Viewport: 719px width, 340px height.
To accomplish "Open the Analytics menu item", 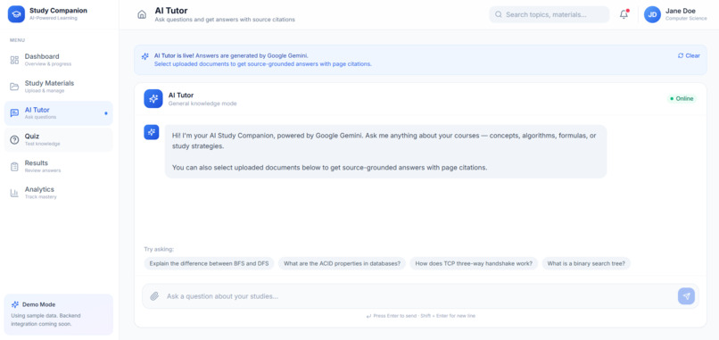I will [x=58, y=193].
